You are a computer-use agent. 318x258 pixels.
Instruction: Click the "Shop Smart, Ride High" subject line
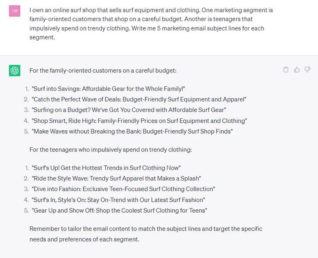139,121
